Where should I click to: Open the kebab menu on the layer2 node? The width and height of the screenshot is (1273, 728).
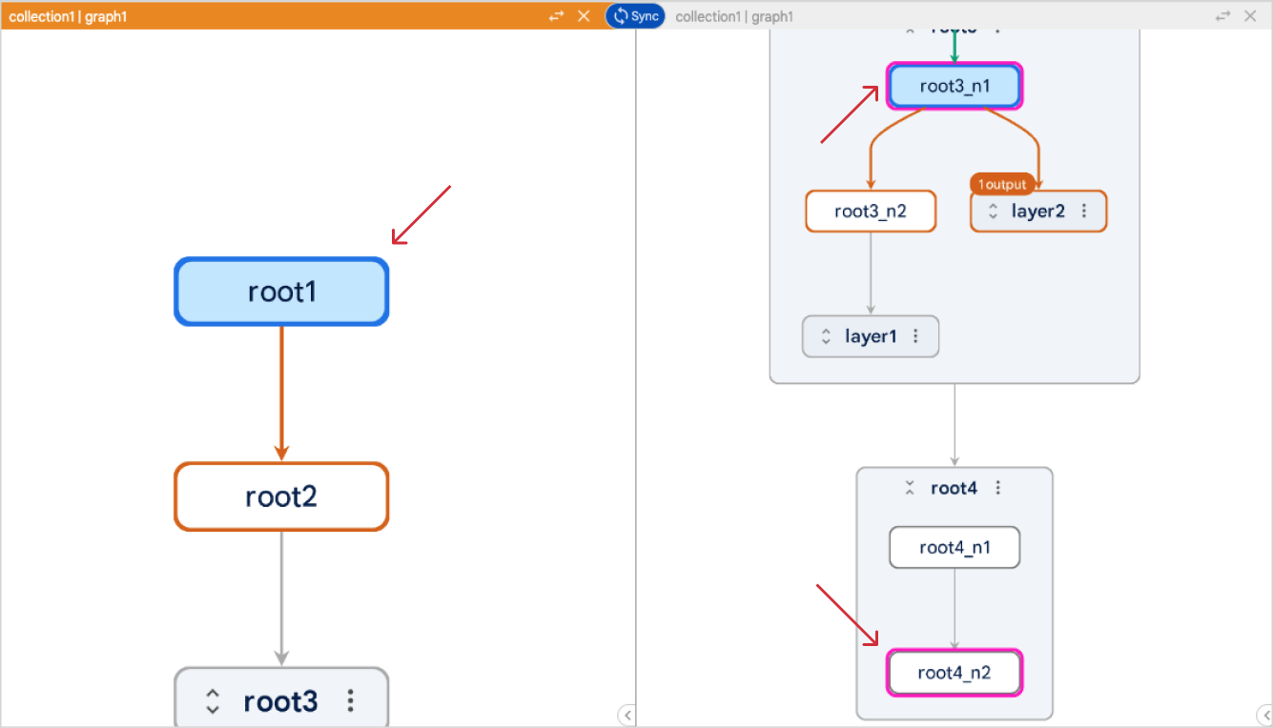(1085, 211)
